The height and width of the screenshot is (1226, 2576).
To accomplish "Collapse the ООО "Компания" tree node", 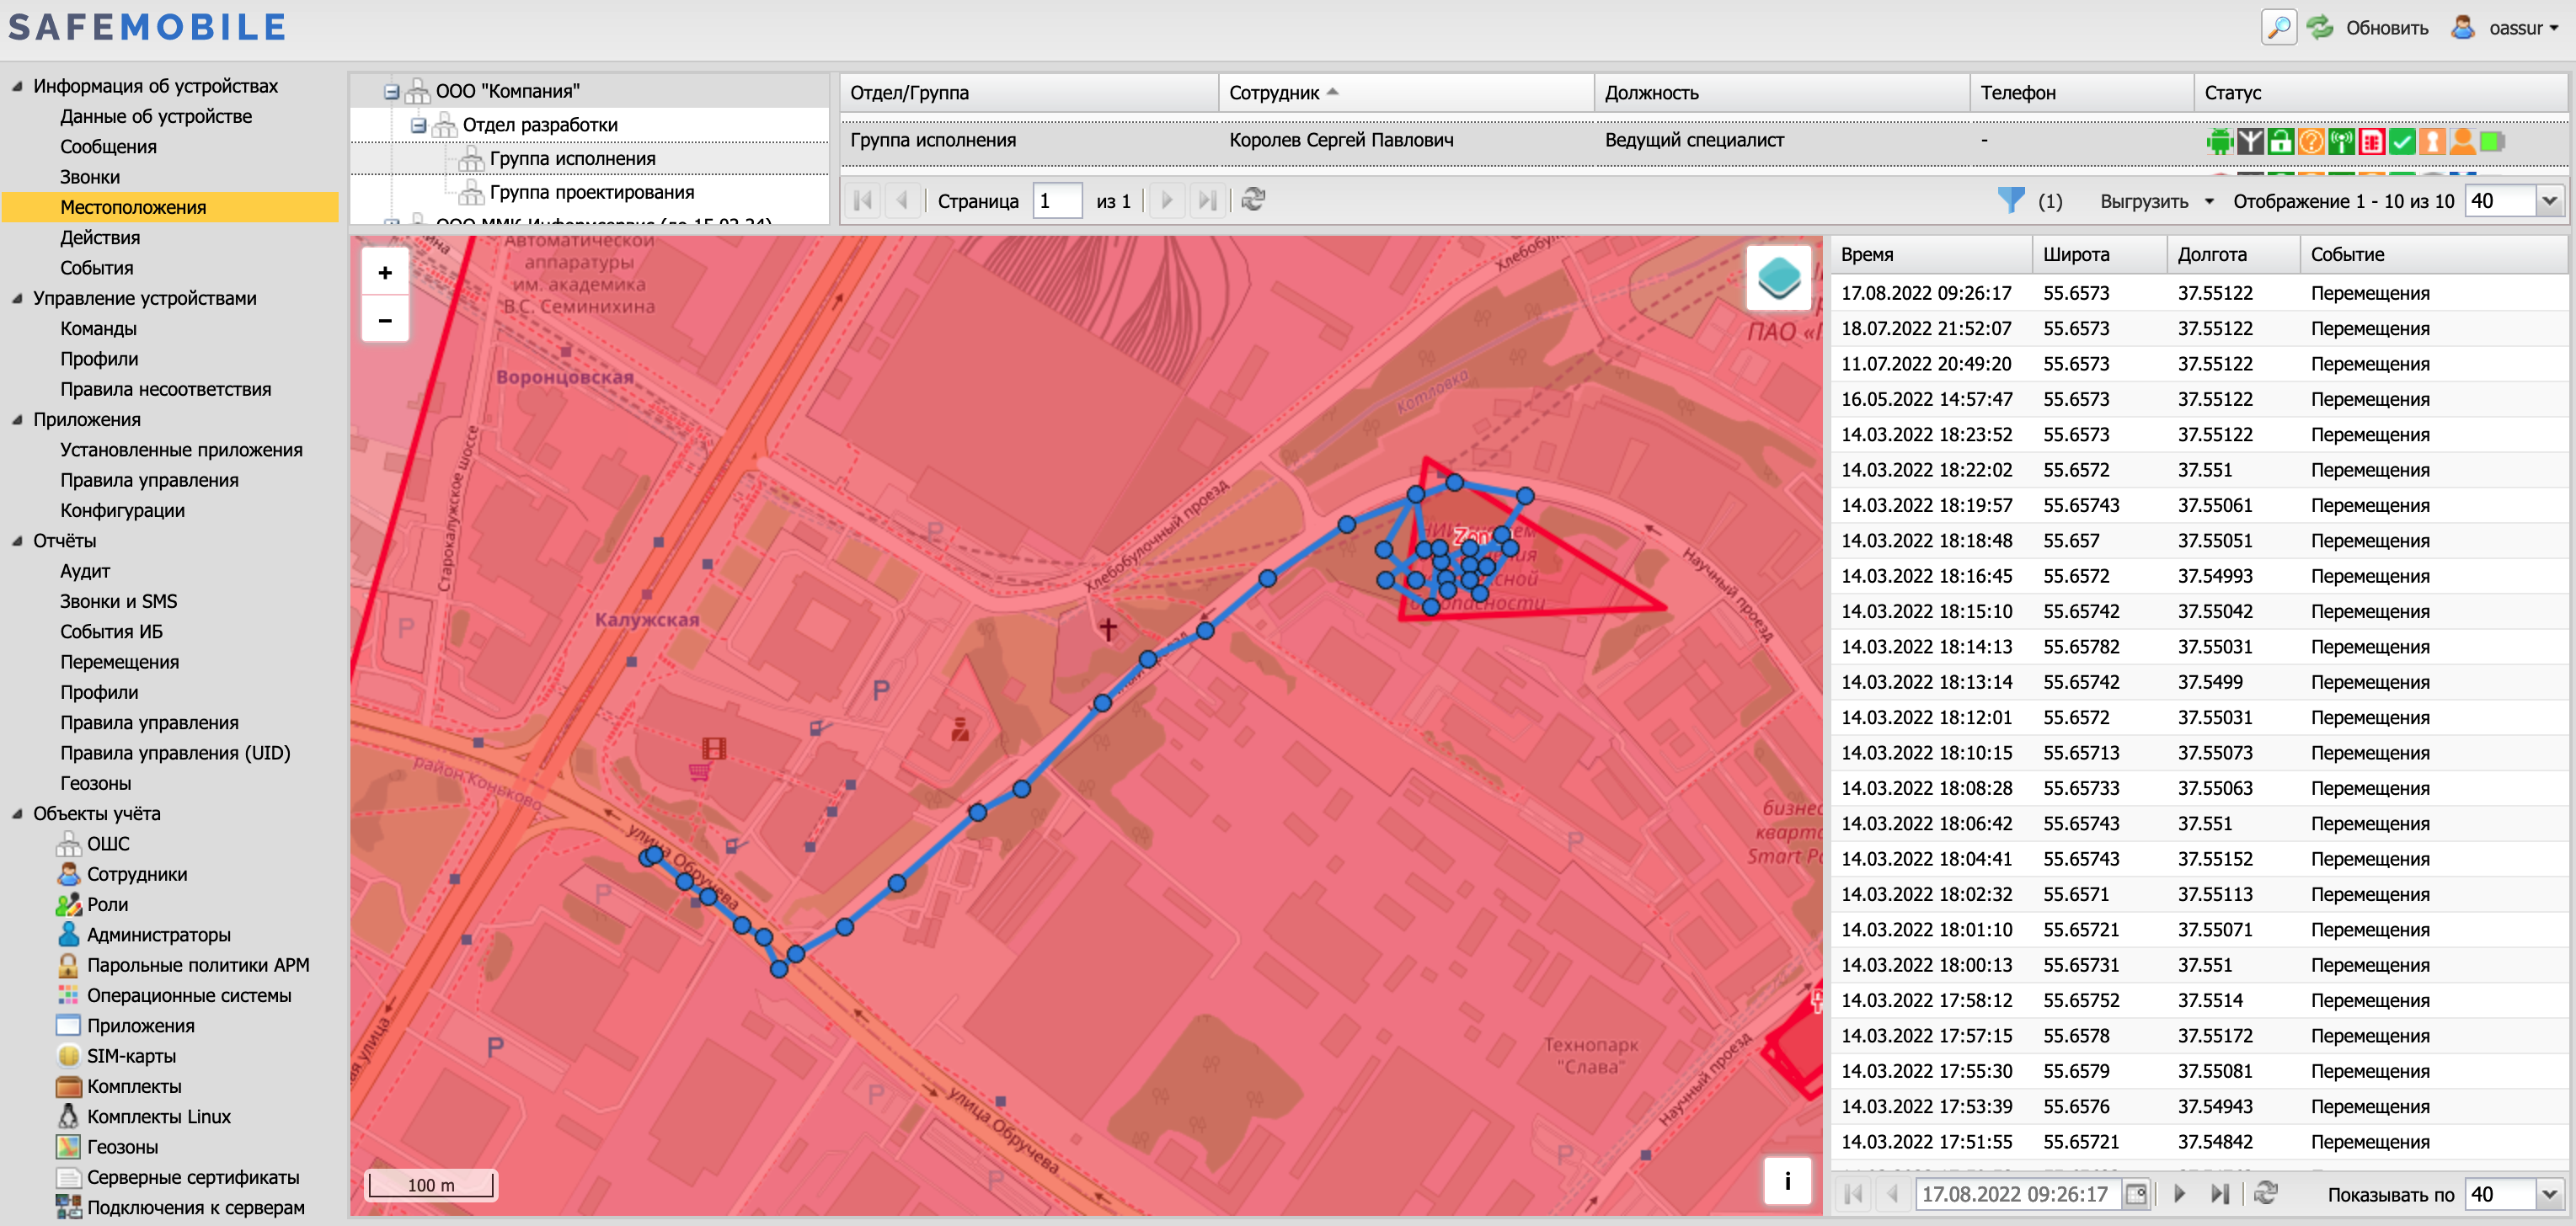I will point(392,92).
